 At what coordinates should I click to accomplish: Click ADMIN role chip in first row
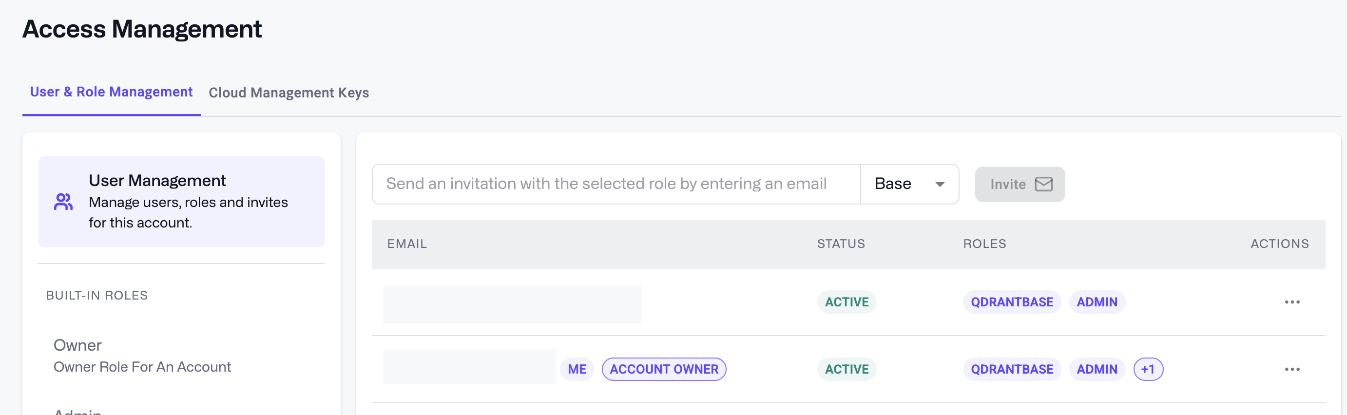click(x=1097, y=302)
